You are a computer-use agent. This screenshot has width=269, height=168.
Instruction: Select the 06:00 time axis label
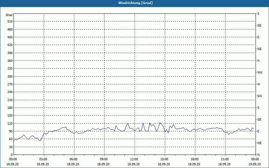click(74, 159)
